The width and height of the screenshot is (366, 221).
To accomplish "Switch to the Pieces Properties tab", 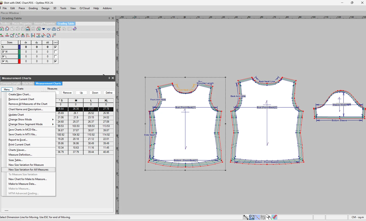I will click(x=22, y=24).
